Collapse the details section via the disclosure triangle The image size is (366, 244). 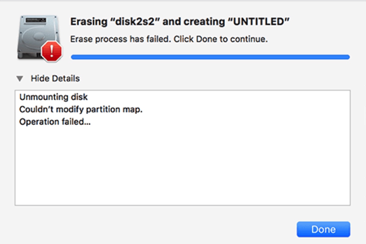20,78
